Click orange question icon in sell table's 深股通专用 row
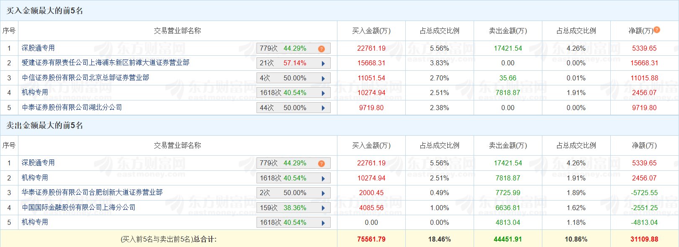The width and height of the screenshot is (679, 247). 321,164
